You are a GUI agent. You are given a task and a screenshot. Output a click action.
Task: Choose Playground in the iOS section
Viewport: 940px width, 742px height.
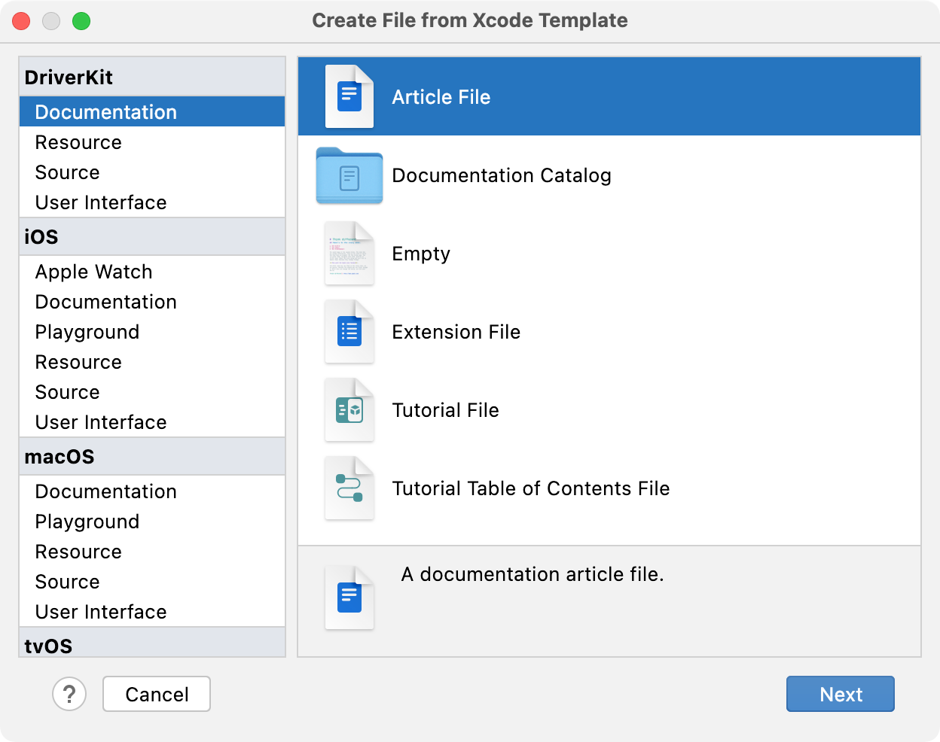click(x=87, y=332)
